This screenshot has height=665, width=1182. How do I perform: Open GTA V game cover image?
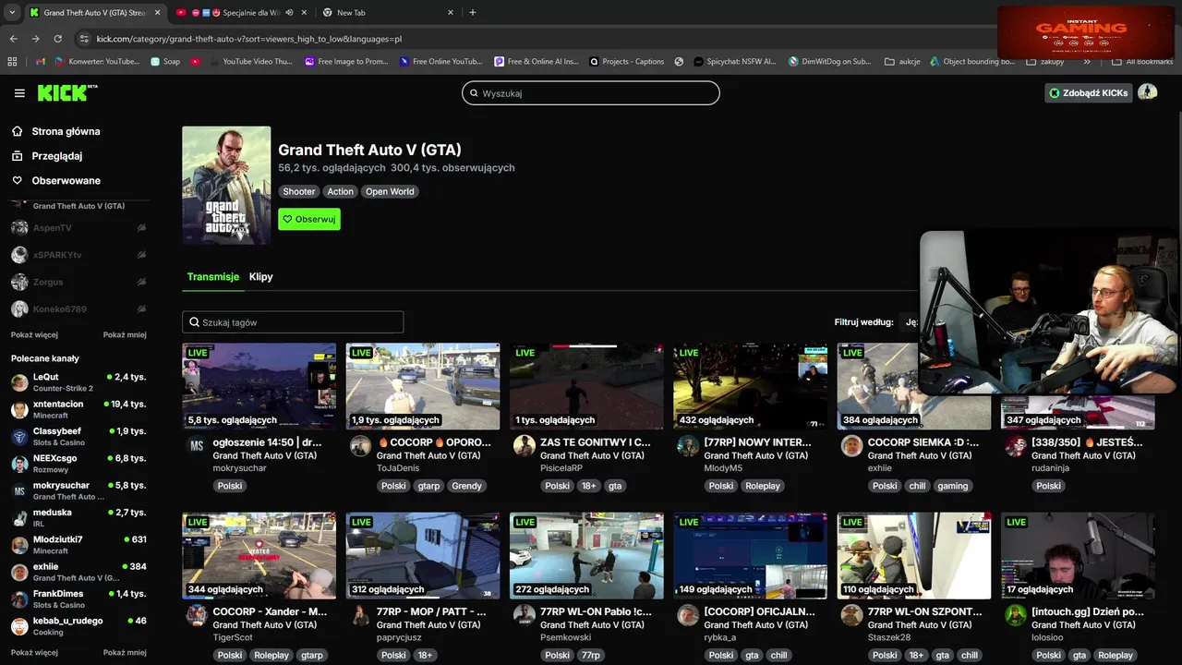226,186
